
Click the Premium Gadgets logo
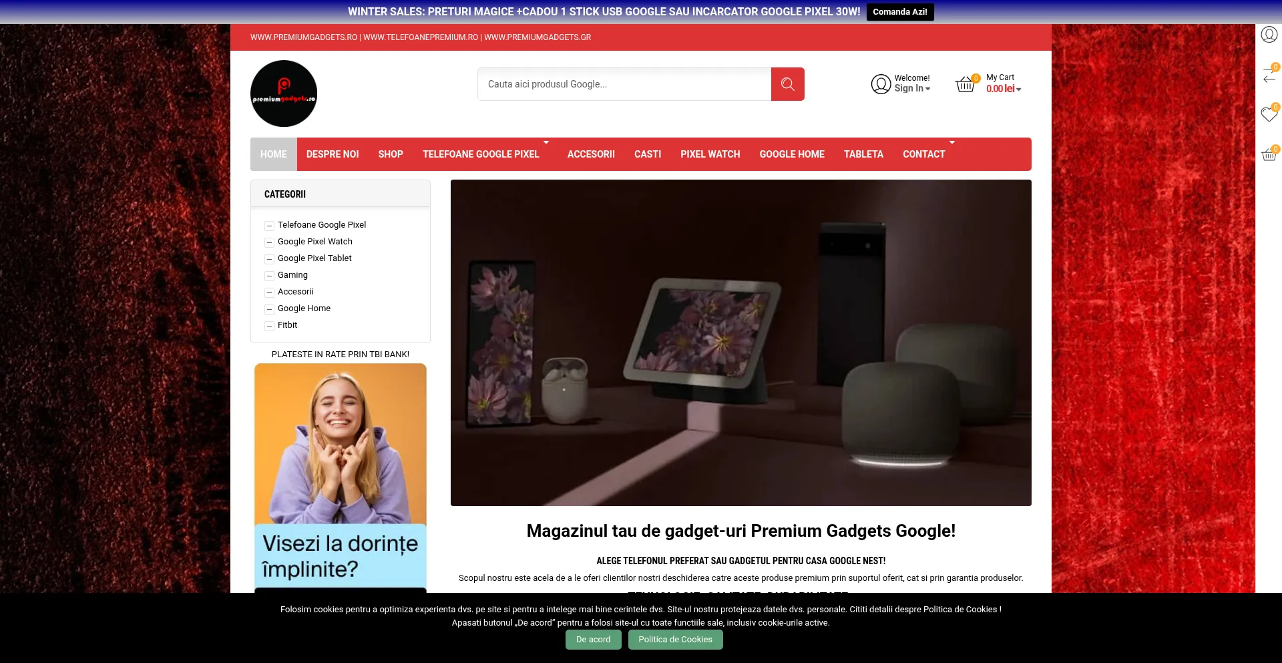coord(283,93)
